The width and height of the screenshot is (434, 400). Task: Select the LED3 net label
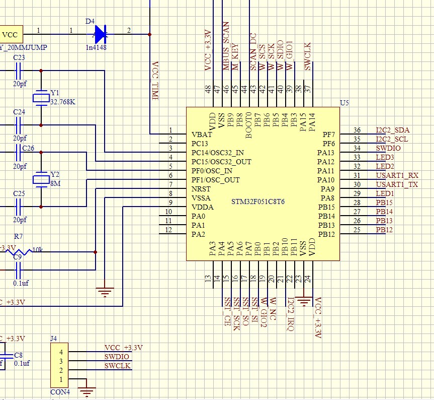coord(385,157)
